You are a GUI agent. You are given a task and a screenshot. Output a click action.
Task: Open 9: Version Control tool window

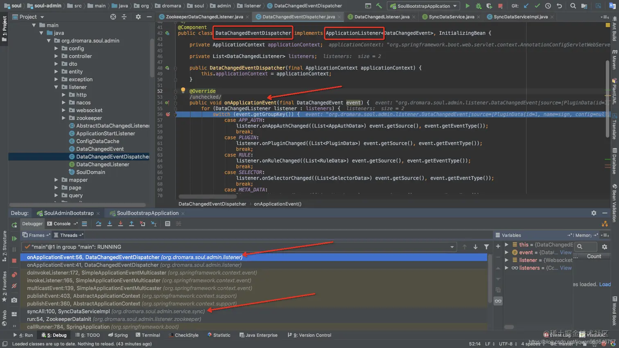click(x=309, y=335)
